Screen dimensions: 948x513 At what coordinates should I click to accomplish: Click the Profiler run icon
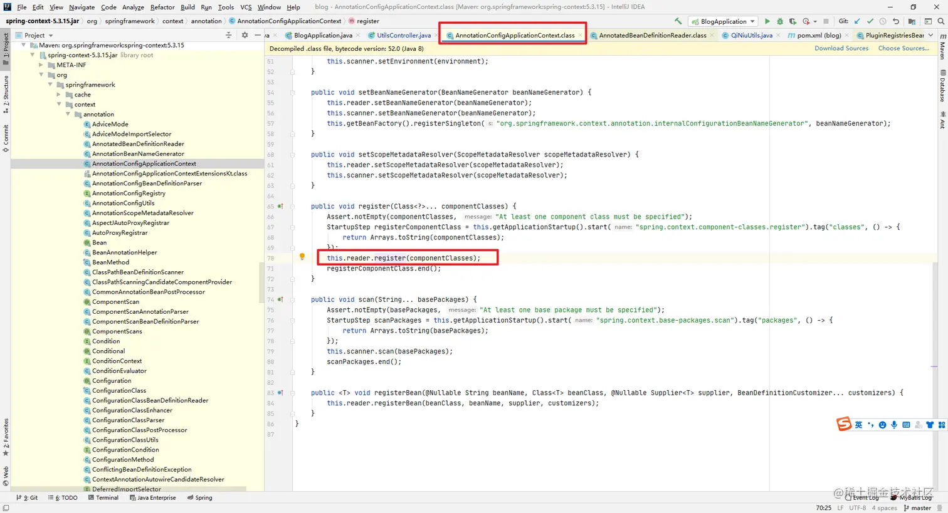point(806,21)
